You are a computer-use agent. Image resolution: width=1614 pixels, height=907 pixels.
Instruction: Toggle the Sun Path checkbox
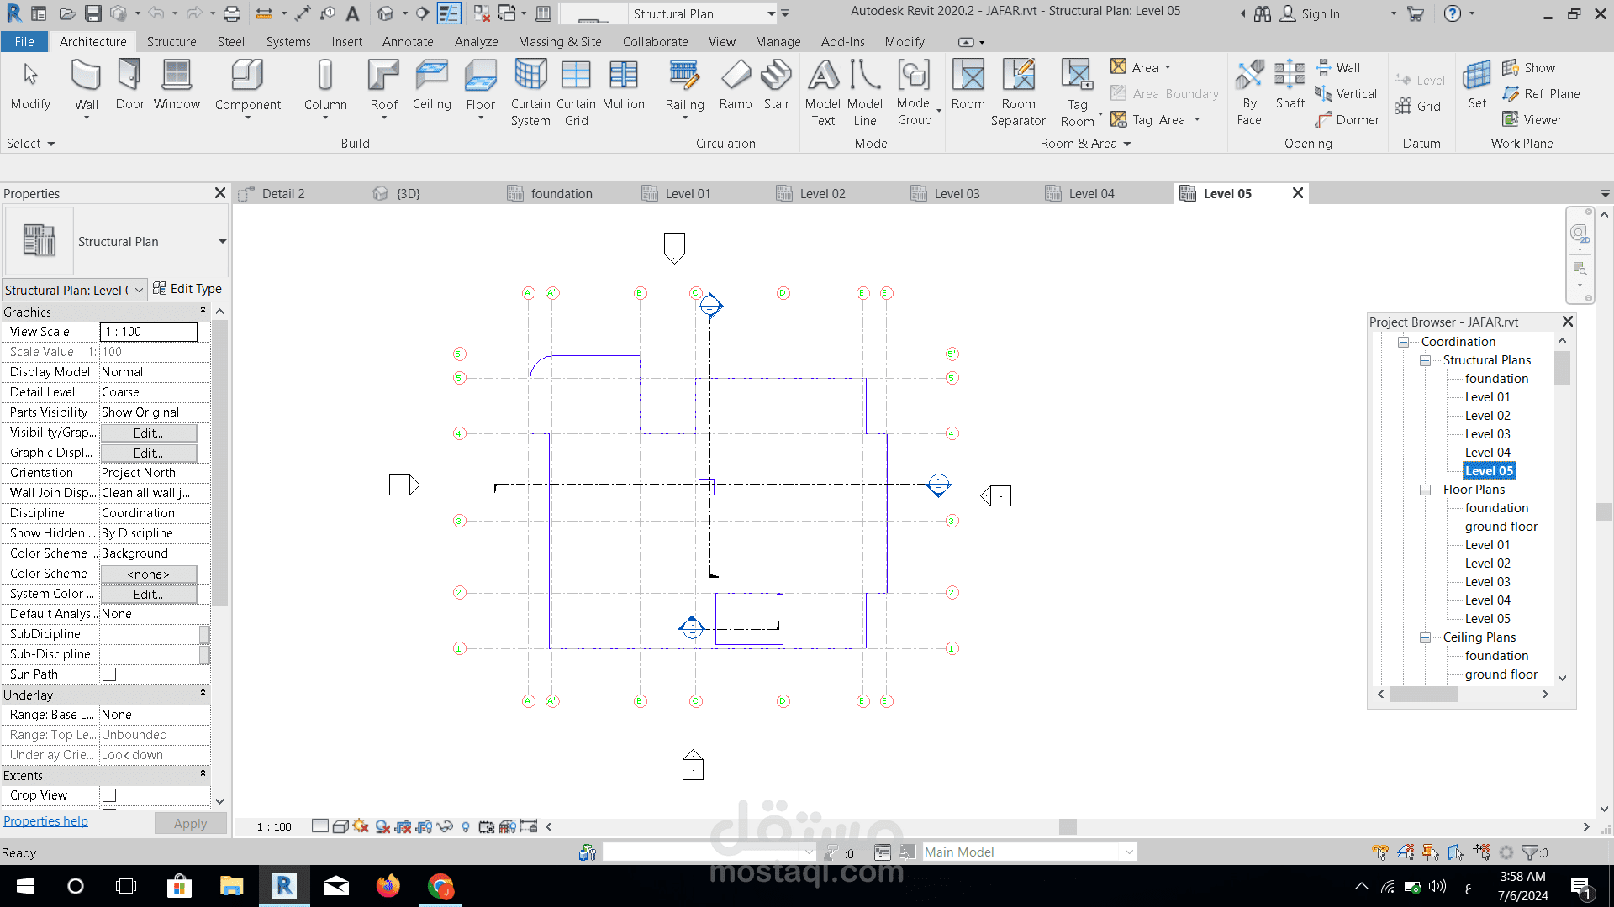(x=109, y=674)
